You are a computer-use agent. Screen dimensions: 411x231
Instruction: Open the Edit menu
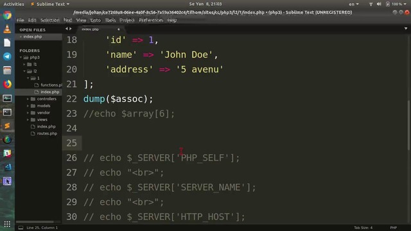pos(32,20)
